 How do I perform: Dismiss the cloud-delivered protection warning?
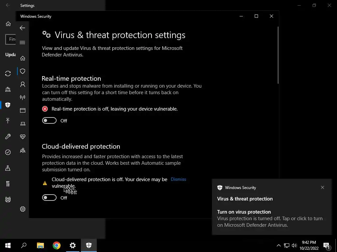coord(178,179)
